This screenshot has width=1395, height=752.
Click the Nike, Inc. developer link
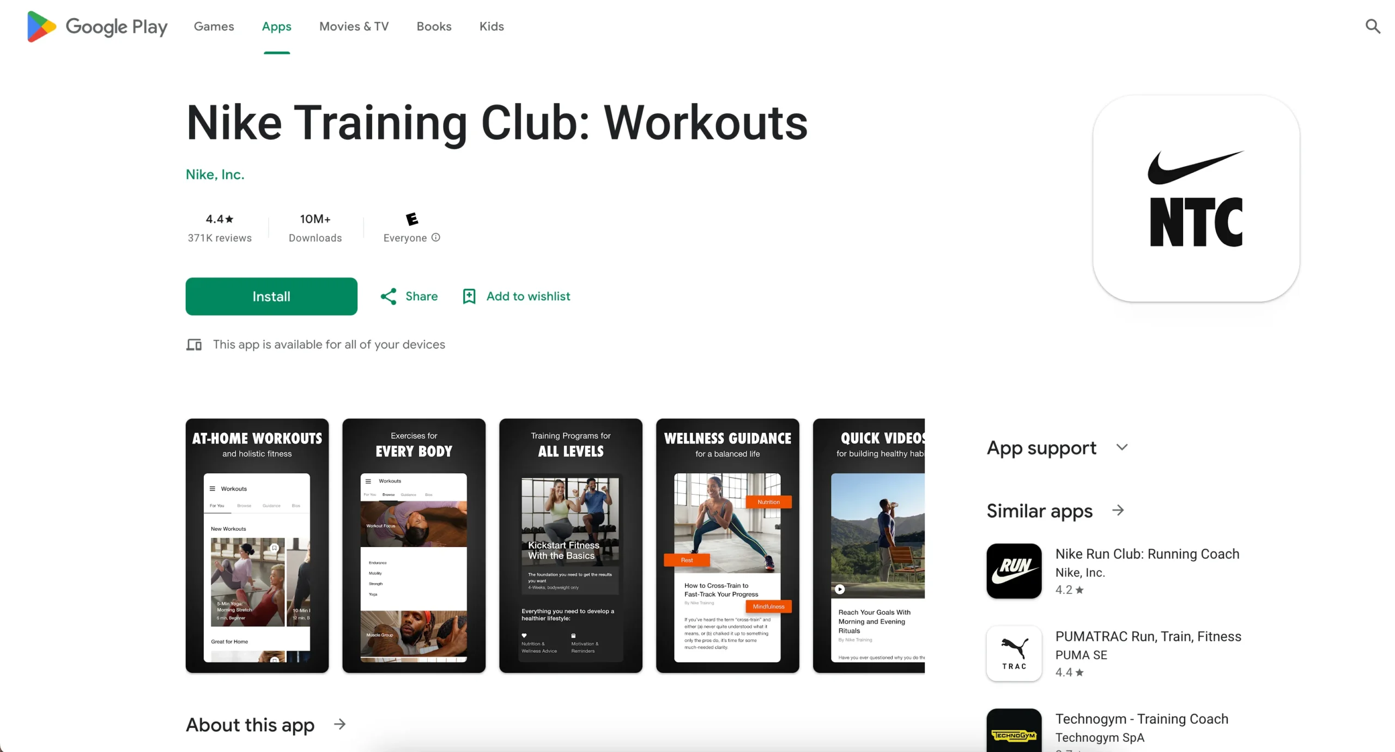coord(214,174)
